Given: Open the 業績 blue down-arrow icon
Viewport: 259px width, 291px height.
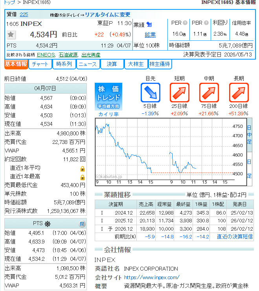Looking at the screenshot, I should coord(149,24).
